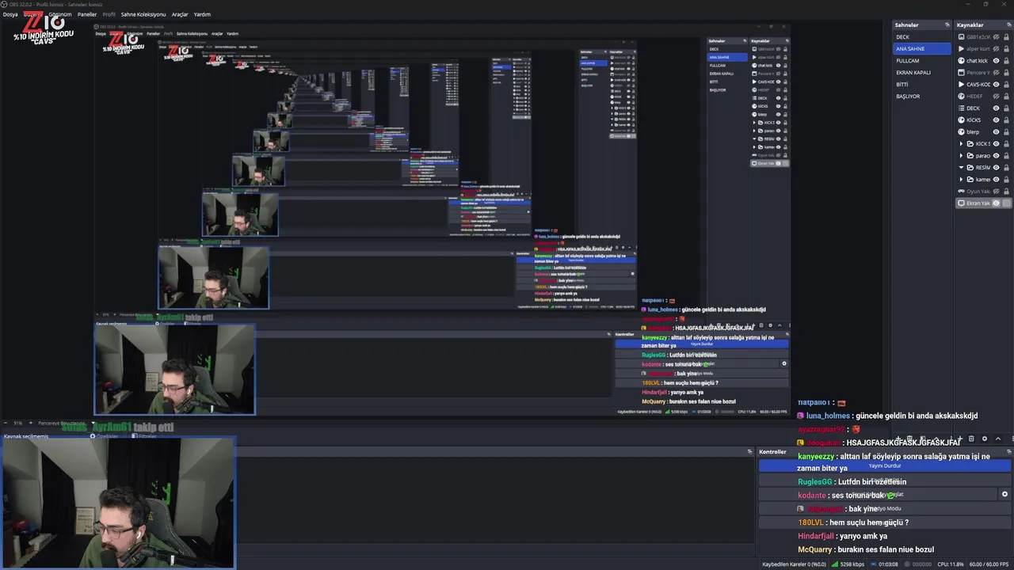Viewport: 1014px width, 570px height.
Task: Click the green signal bars status icon
Action: pos(834,564)
